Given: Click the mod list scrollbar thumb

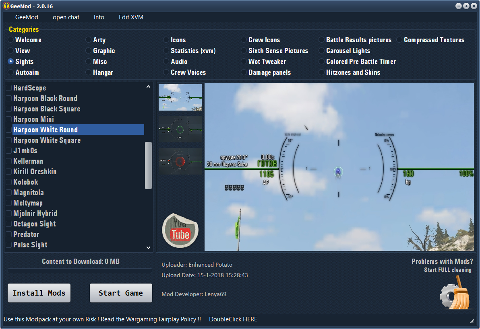Looking at the screenshot, I should (148, 165).
